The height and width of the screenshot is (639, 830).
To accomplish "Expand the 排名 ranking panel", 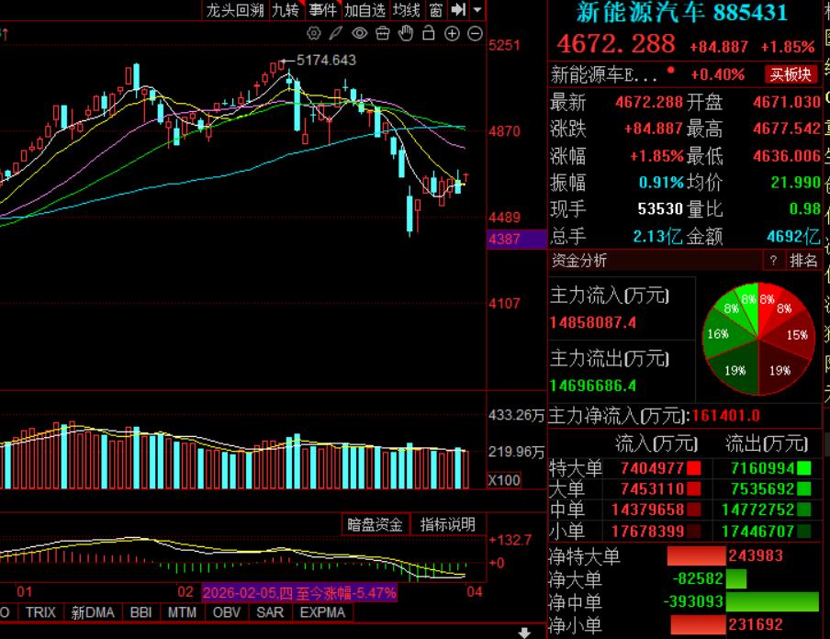I will coord(803,261).
